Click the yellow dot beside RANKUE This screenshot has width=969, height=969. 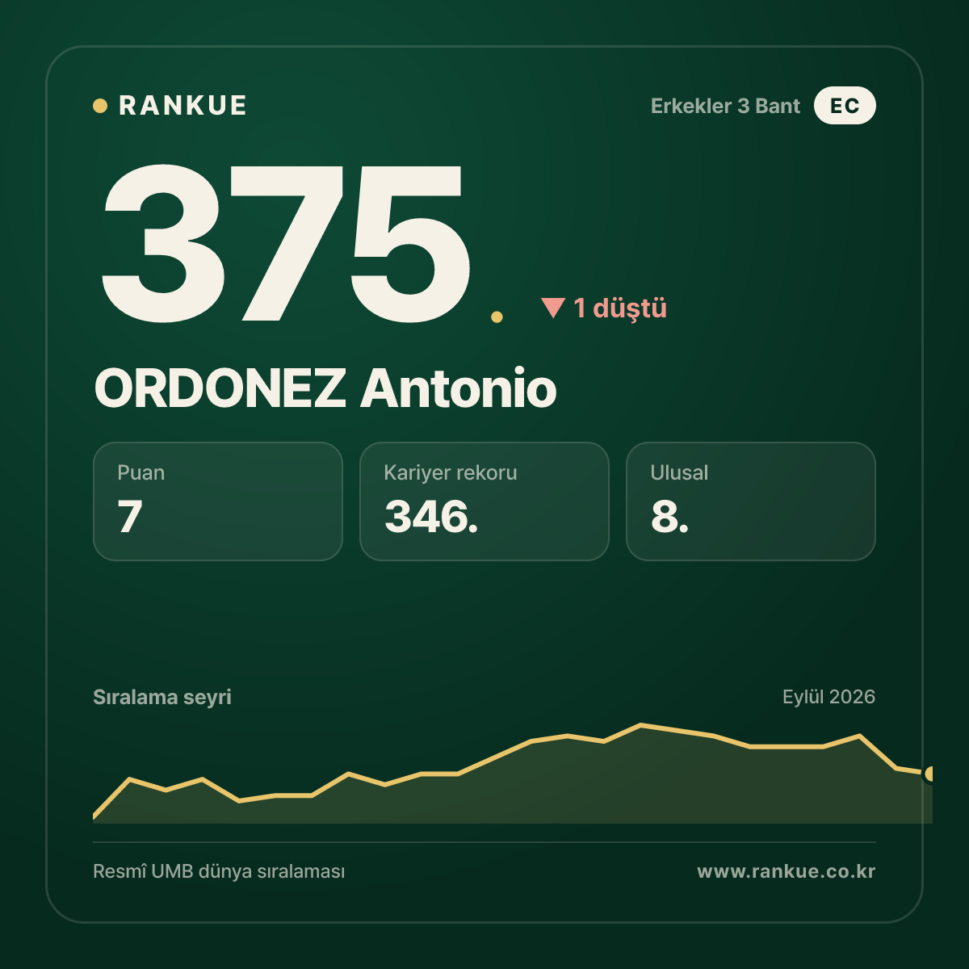click(100, 106)
